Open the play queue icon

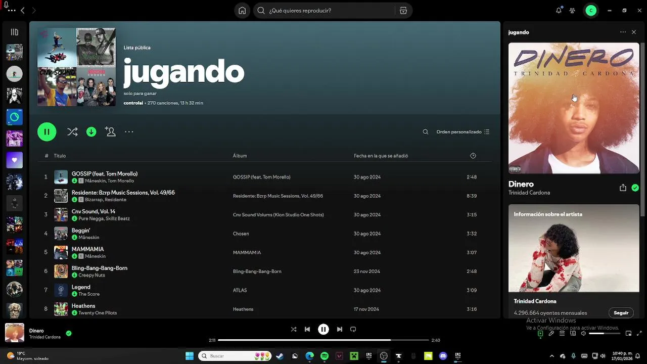(562, 334)
